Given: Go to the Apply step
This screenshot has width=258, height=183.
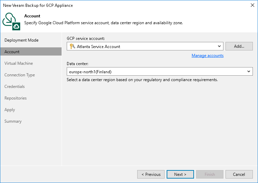Looking at the screenshot, I should tap(10, 110).
